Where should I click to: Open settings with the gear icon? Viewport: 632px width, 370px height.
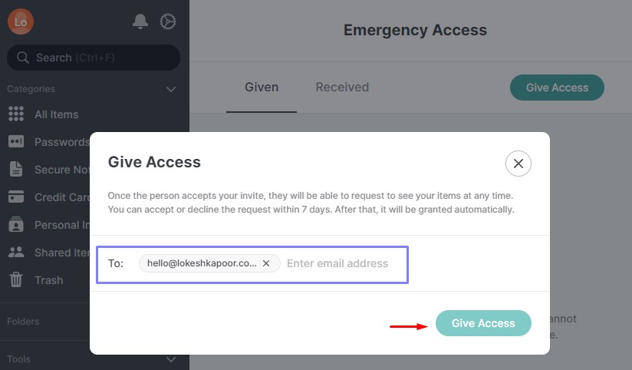168,21
